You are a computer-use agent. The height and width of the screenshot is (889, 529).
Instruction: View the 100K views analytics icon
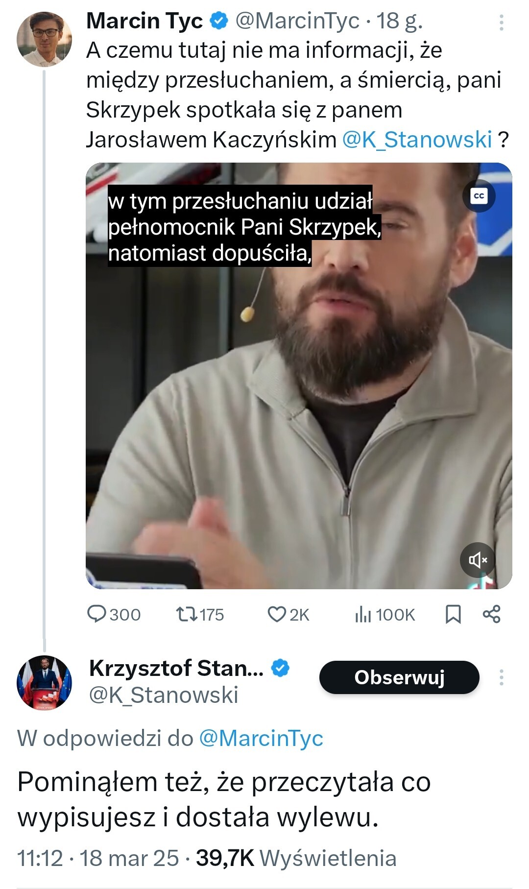pos(363,614)
